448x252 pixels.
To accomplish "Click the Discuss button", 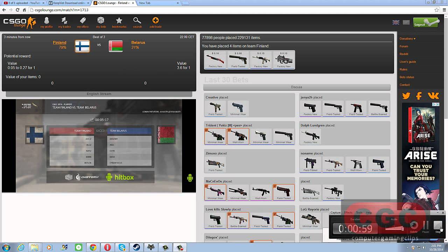I will 297,87.
